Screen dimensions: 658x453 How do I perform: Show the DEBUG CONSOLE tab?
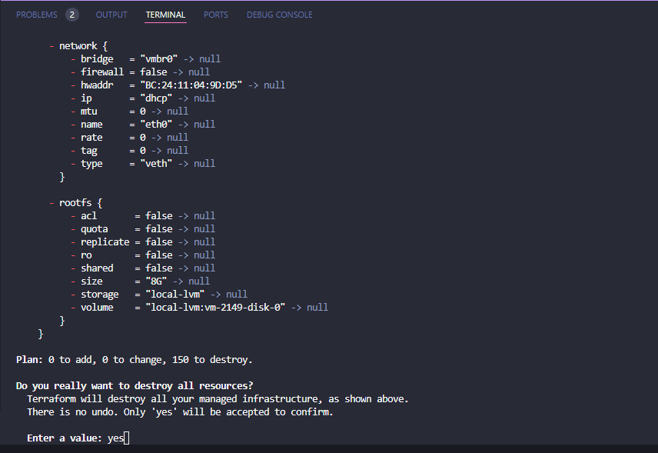(280, 15)
